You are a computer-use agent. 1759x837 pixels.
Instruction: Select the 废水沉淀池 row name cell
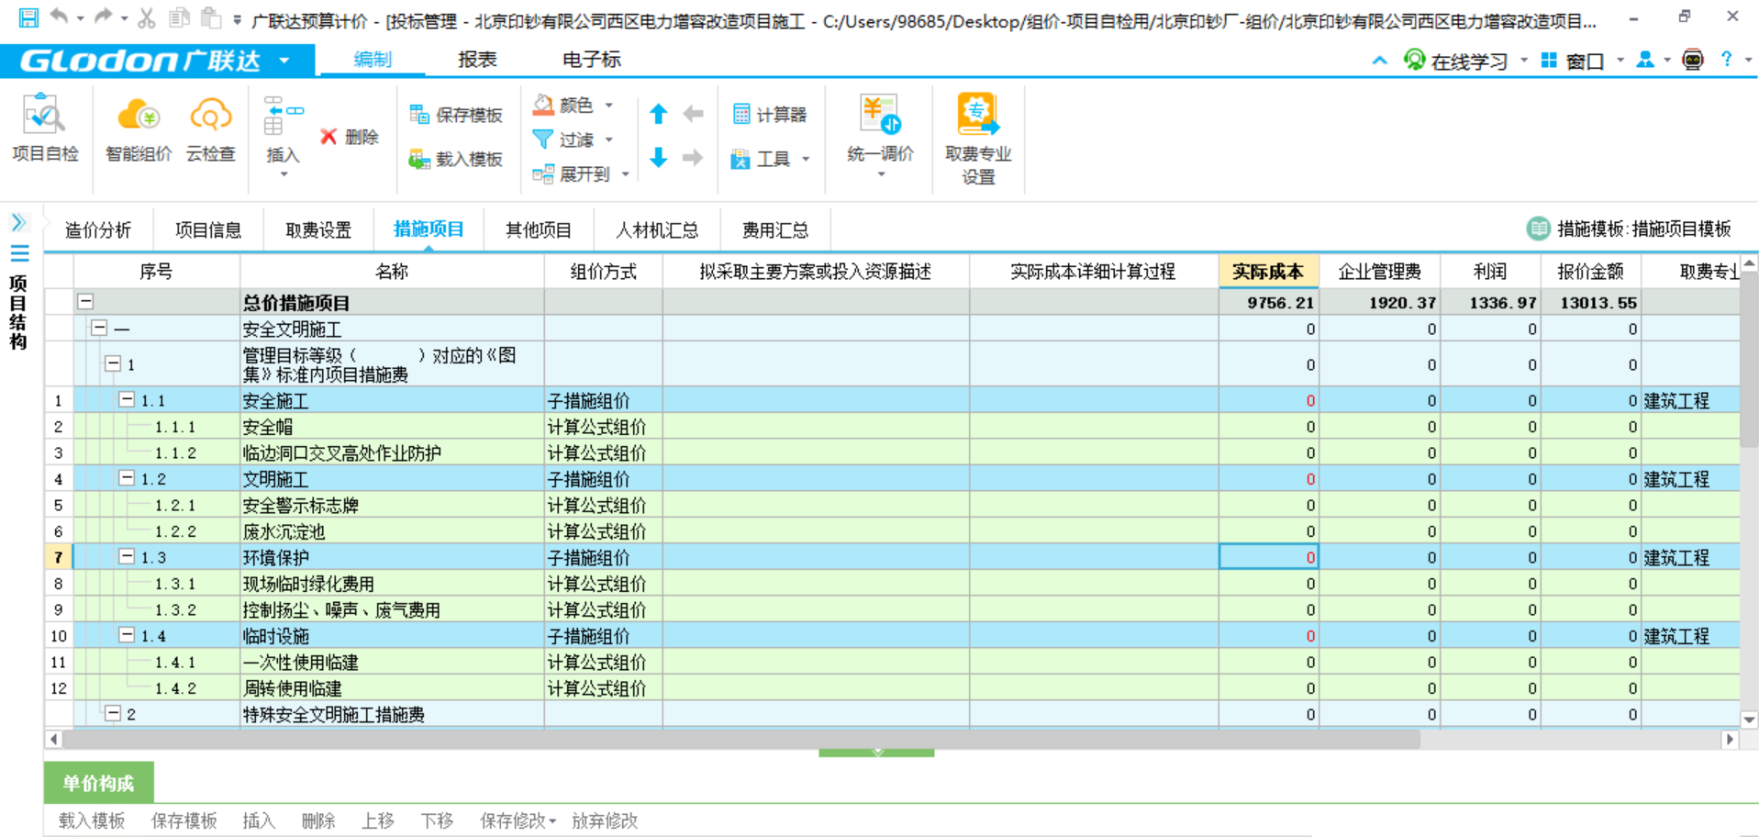pos(392,530)
